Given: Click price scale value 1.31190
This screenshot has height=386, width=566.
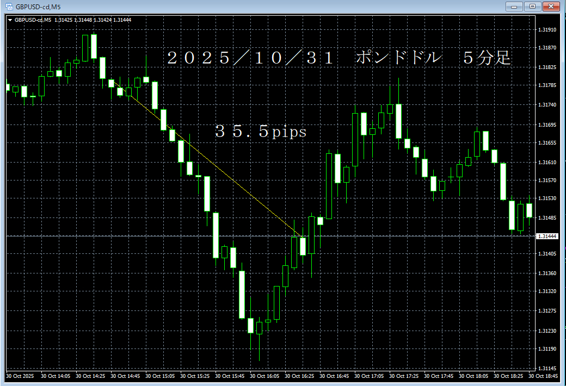Looking at the screenshot, I should pyautogui.click(x=547, y=349).
